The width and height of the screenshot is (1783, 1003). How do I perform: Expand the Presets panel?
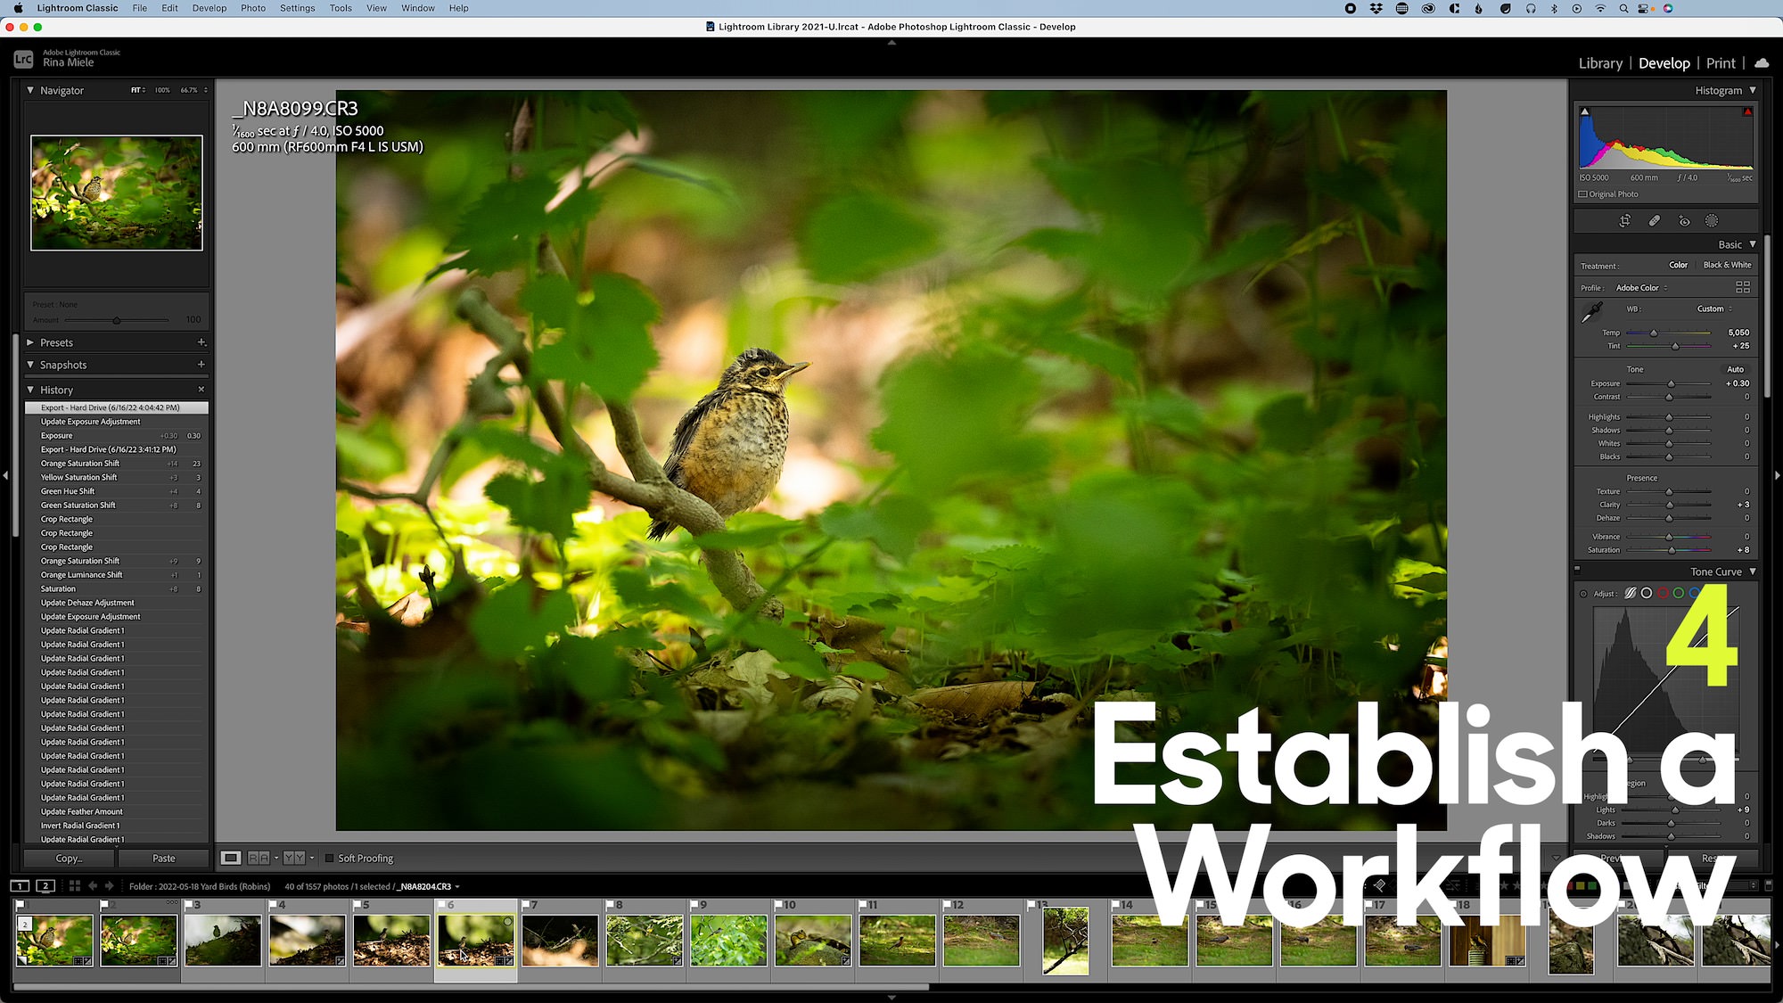30,342
